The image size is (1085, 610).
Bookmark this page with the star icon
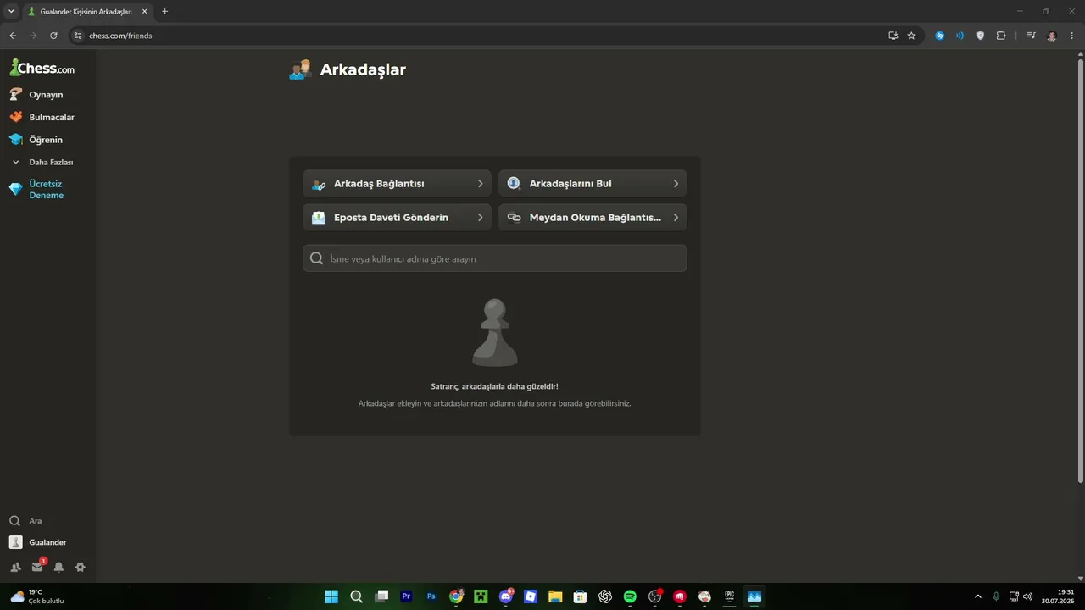click(911, 36)
